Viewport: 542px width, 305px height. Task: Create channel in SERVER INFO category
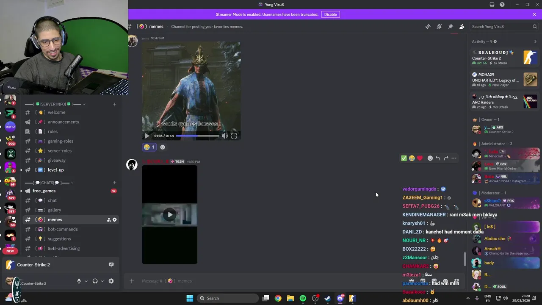pos(114,104)
